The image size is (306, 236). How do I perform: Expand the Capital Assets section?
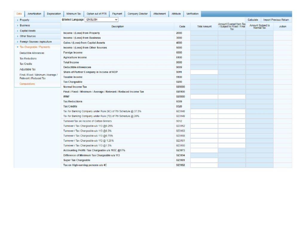pos(18,31)
